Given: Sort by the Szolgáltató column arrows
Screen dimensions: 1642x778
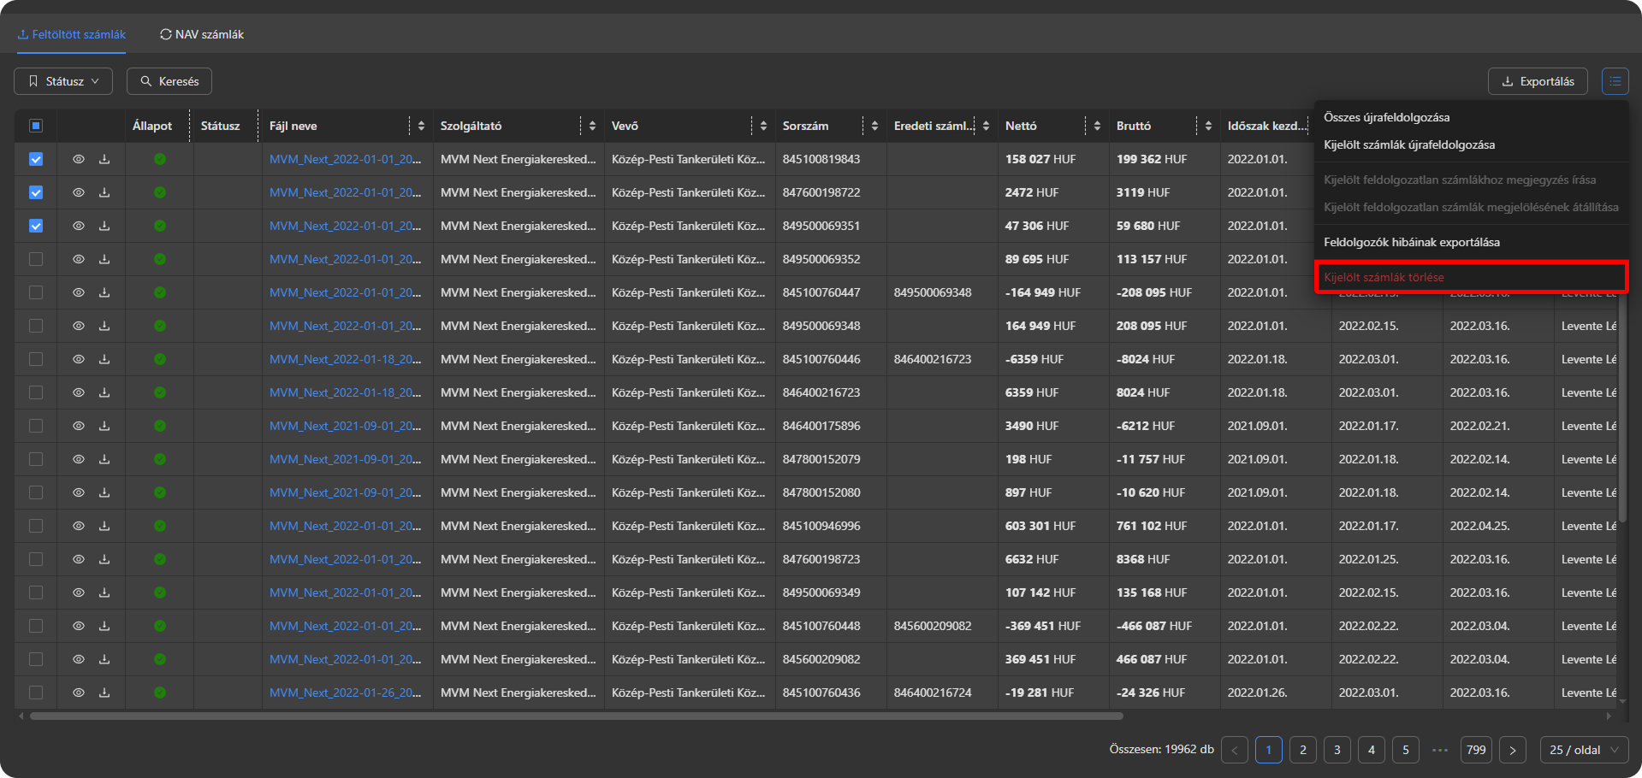Looking at the screenshot, I should (592, 126).
